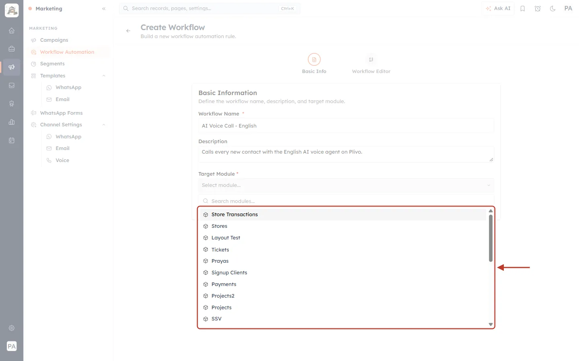
Task: Click the Ask AI button
Action: point(498,8)
